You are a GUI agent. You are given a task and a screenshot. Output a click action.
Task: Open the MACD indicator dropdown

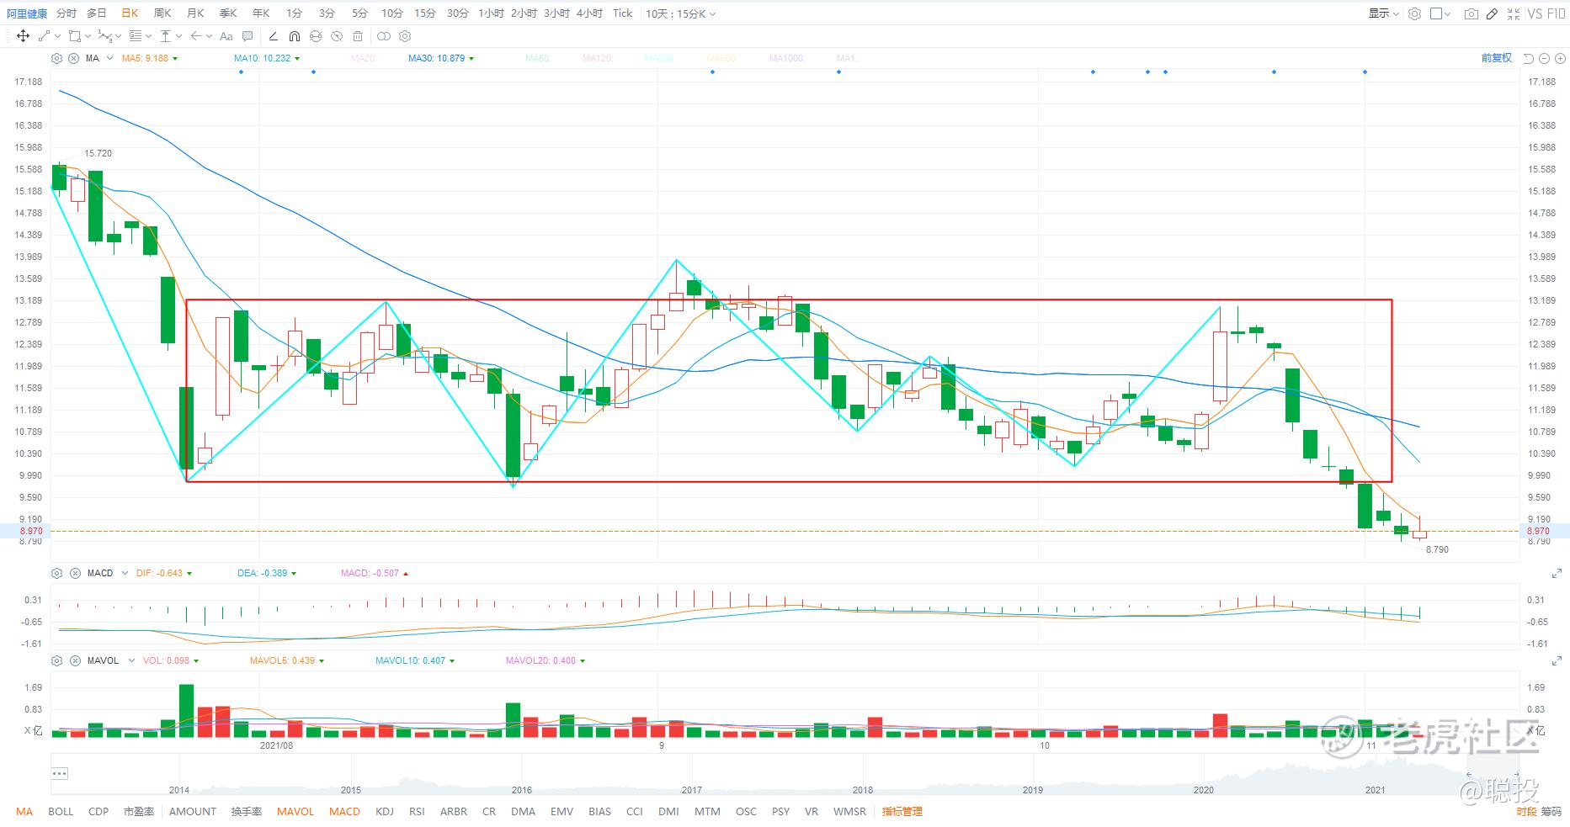click(x=125, y=573)
